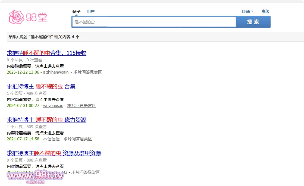The width and height of the screenshot is (304, 186).
Task: Visit woyebusao's user profile
Action: 53,106
